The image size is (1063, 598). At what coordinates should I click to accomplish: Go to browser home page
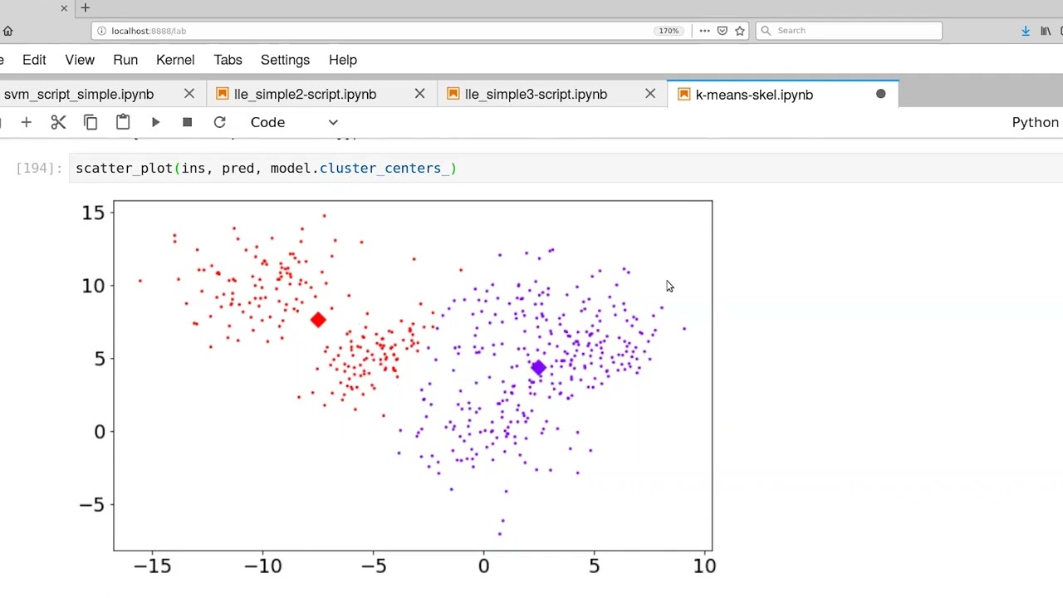(x=7, y=31)
